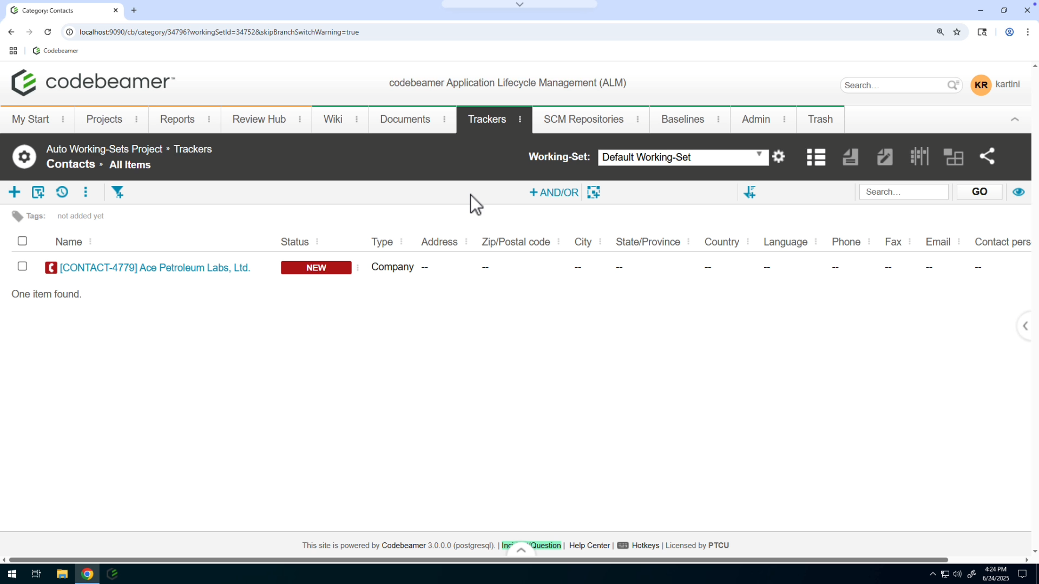Click the share icon in header
The image size is (1039, 584).
[987, 157]
